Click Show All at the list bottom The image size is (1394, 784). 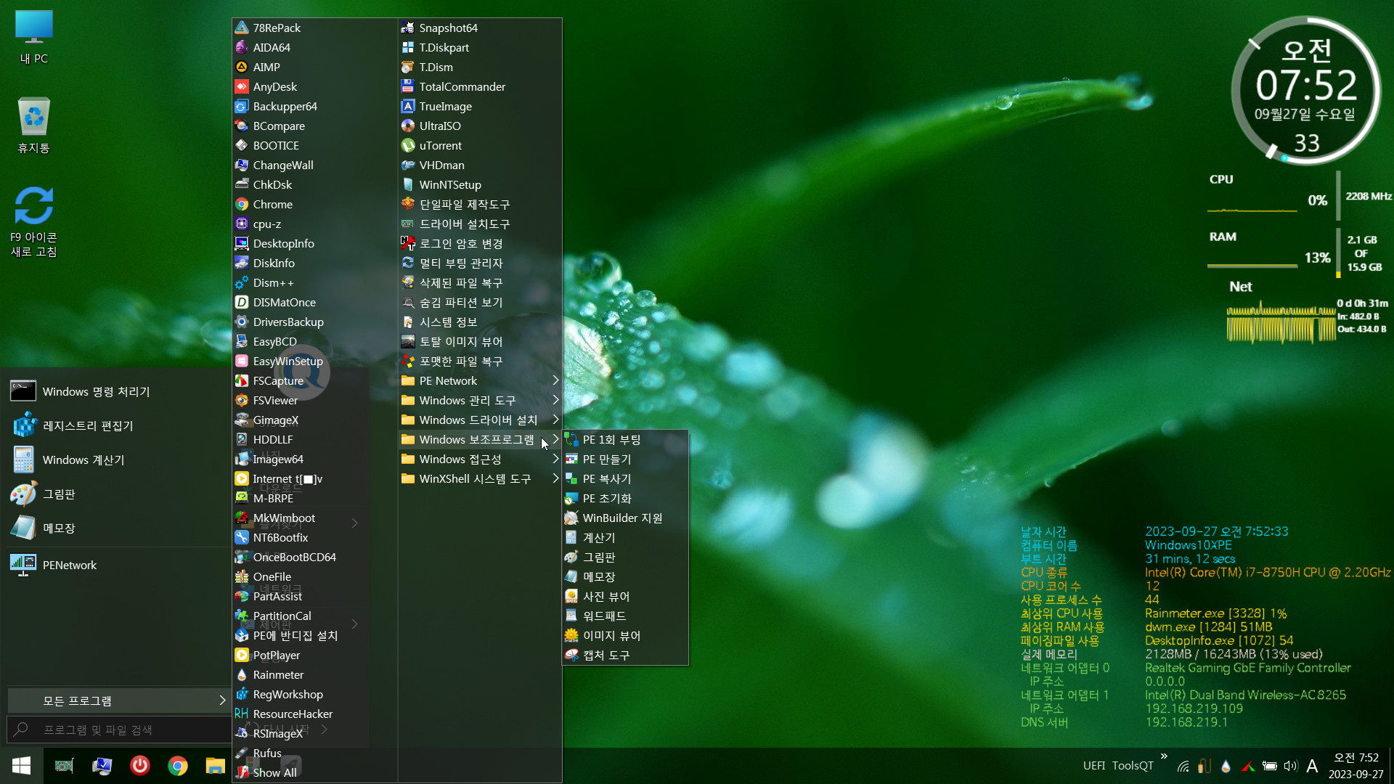point(314,772)
